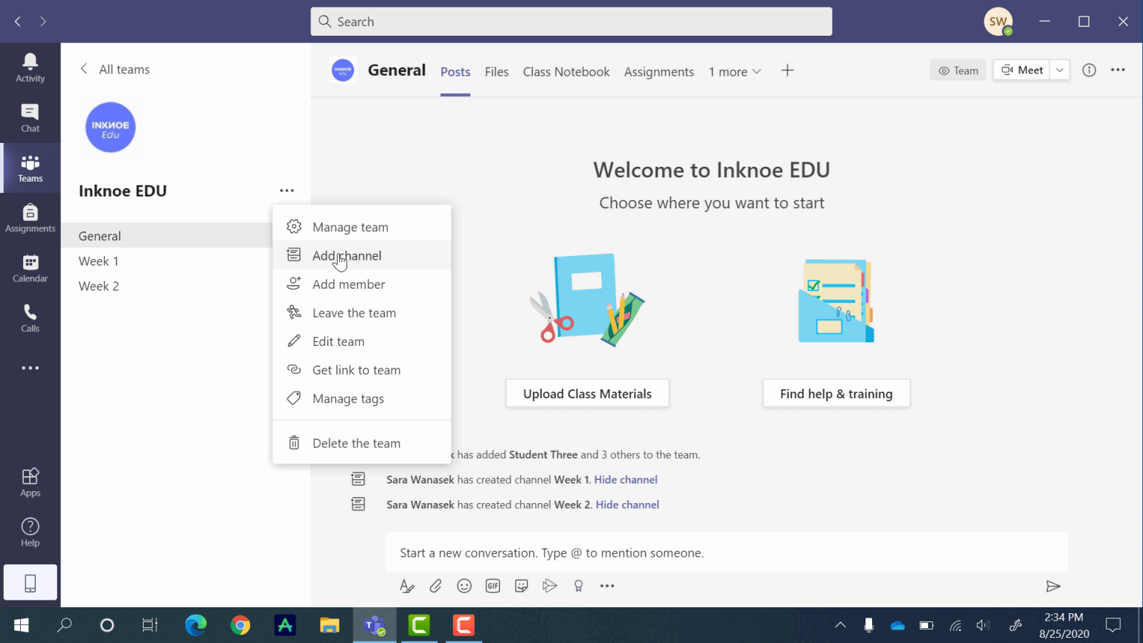Open Chat in the sidebar
This screenshot has width=1143, height=643.
(x=31, y=118)
